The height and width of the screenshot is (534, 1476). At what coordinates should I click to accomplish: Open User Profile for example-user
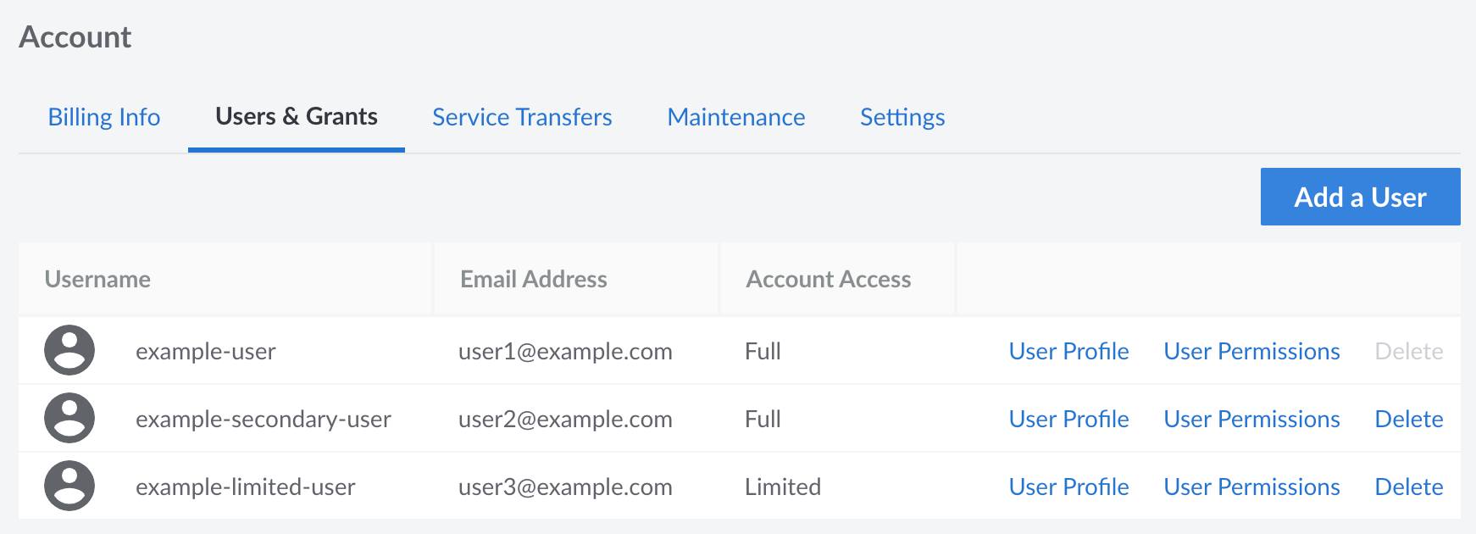1069,350
